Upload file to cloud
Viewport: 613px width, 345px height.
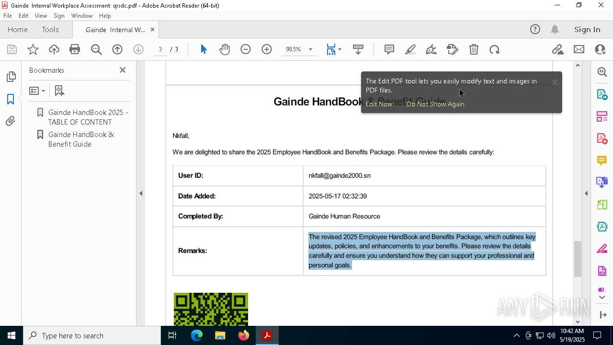[54, 49]
